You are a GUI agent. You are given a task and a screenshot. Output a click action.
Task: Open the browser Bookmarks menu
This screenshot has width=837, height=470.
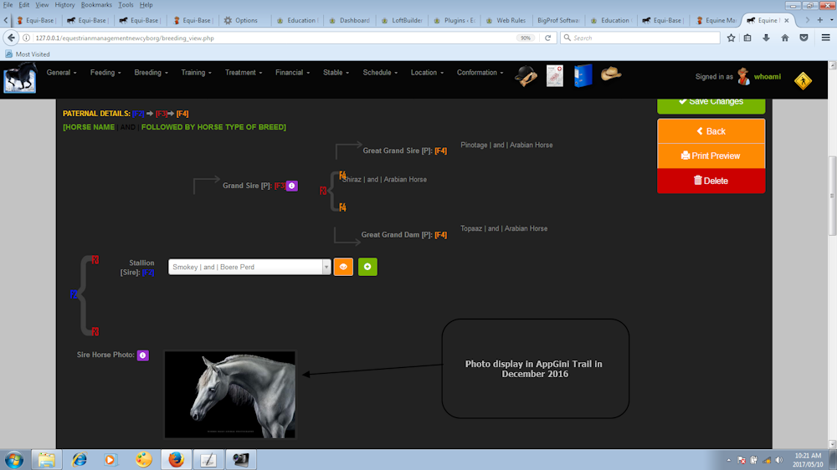96,5
